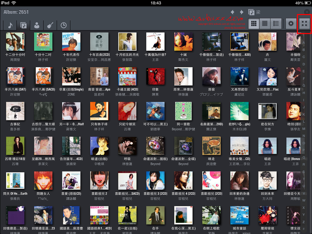Click the artist name Beyond under 命運派對

pyautogui.click(x=155, y=164)
